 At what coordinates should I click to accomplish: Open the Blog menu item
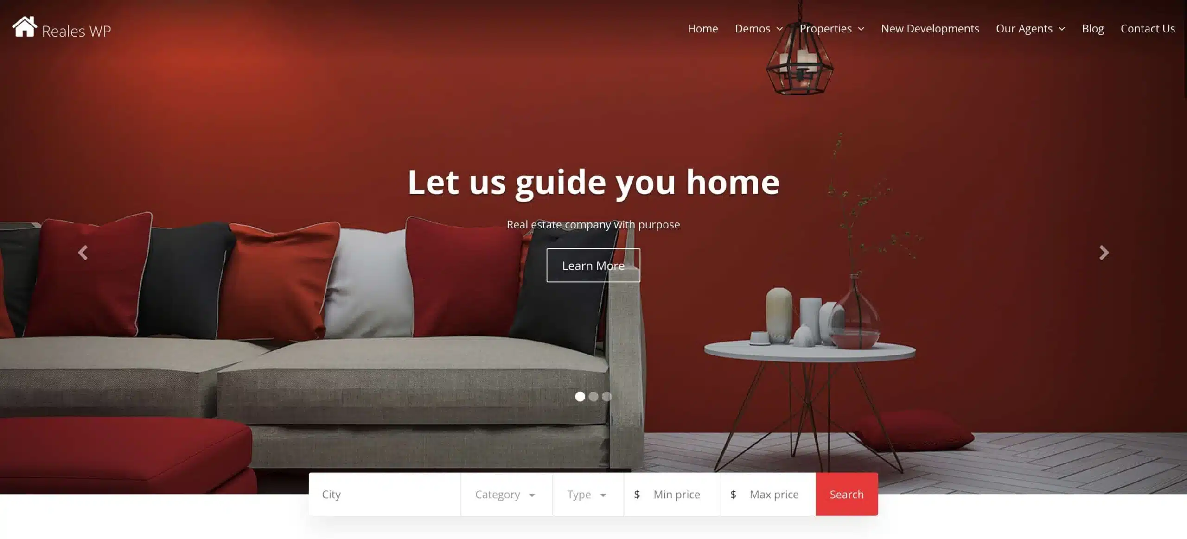pyautogui.click(x=1093, y=28)
